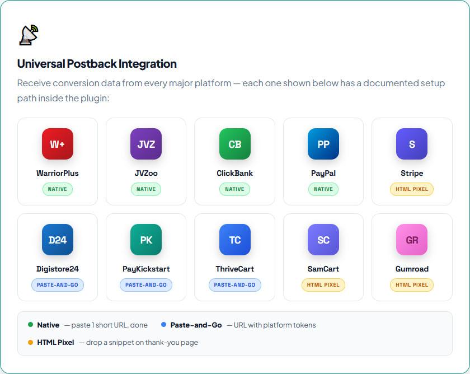Click the orange dot beside HTML Pixel legend
470x374 pixels.
point(30,342)
